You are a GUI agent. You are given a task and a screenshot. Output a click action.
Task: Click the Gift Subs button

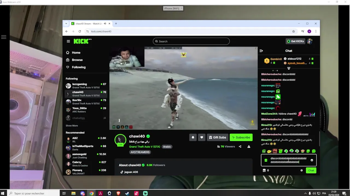coord(217,137)
